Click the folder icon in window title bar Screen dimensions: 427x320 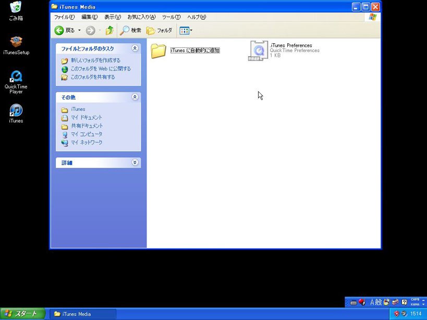[54, 7]
